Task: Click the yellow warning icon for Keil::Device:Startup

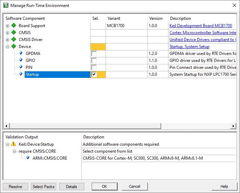Action: point(14,144)
